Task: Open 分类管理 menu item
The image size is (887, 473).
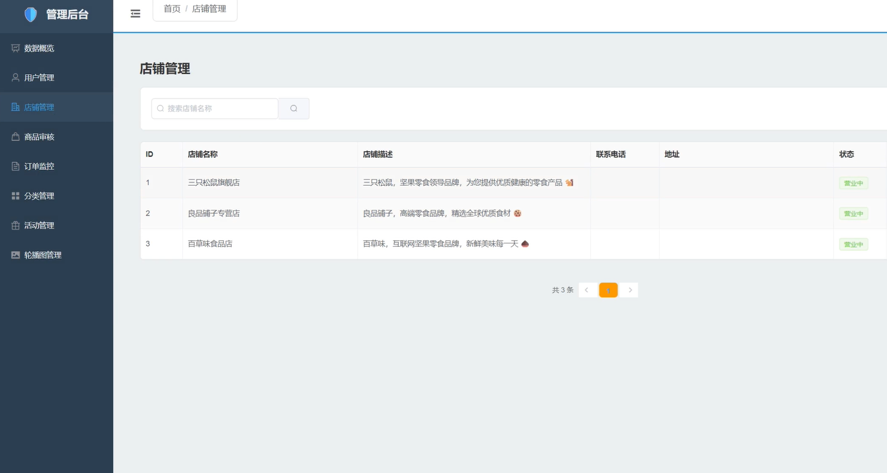Action: (57, 196)
